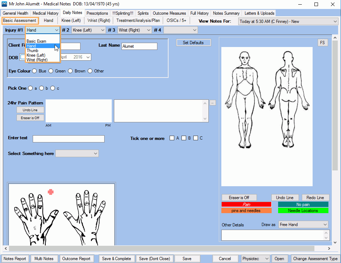
Task: Click the Cancel button
Action: click(x=225, y=259)
